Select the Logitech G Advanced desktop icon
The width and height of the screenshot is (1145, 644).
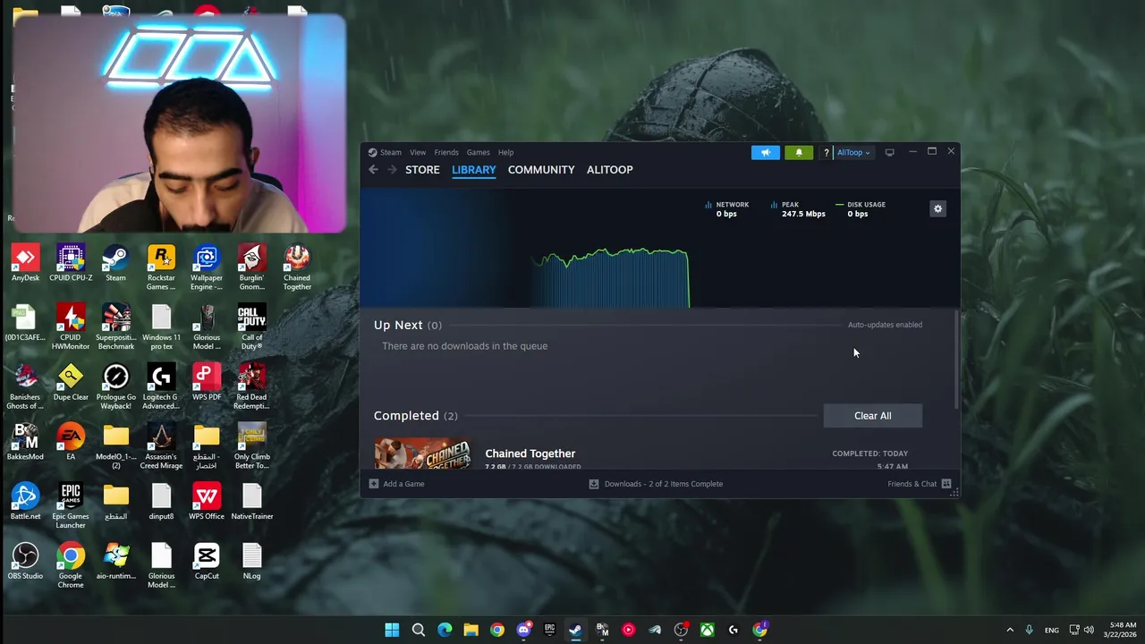[161, 387]
